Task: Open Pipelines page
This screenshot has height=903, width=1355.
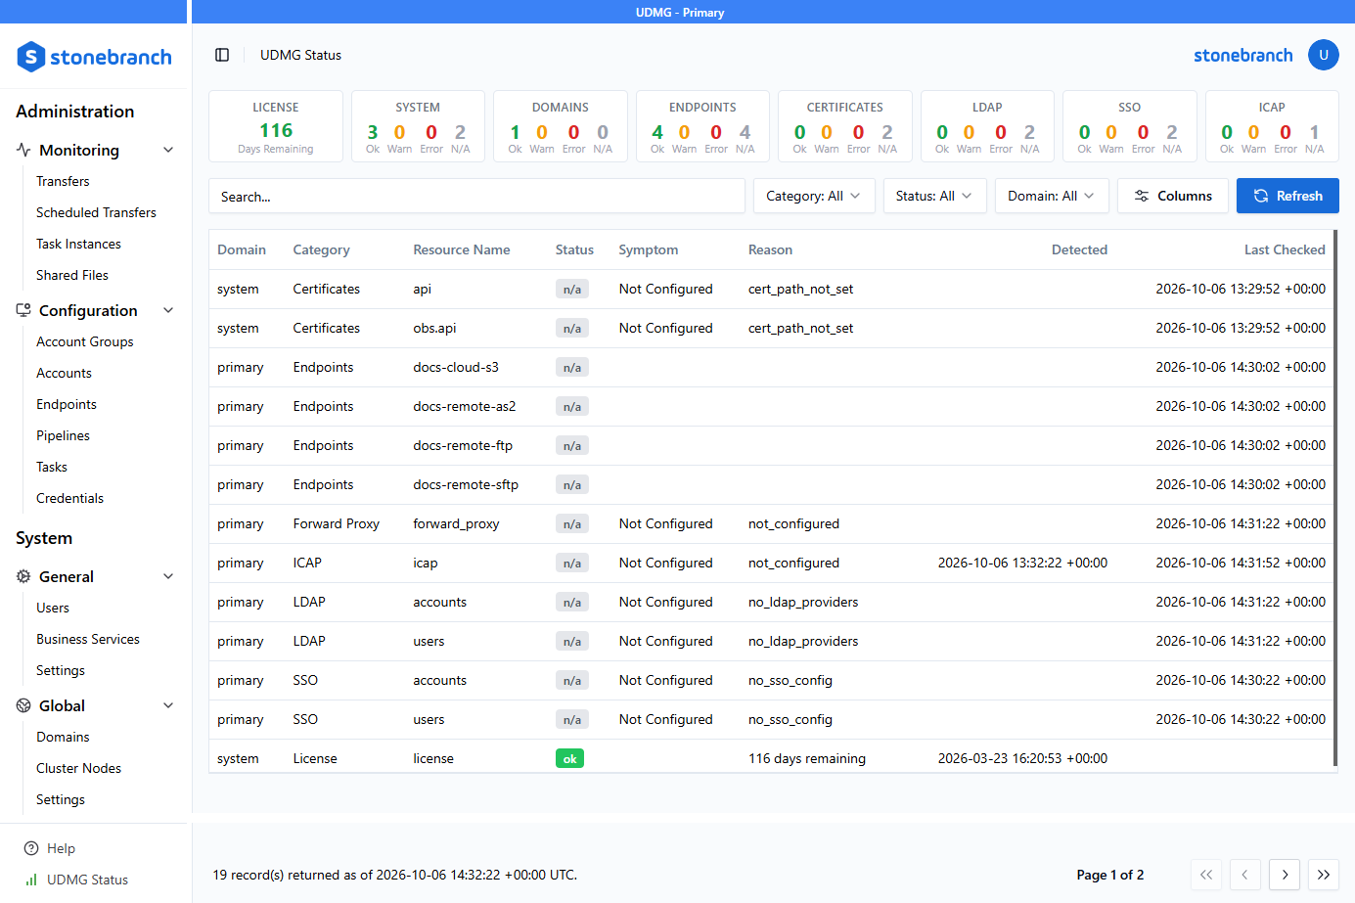Action: (63, 435)
